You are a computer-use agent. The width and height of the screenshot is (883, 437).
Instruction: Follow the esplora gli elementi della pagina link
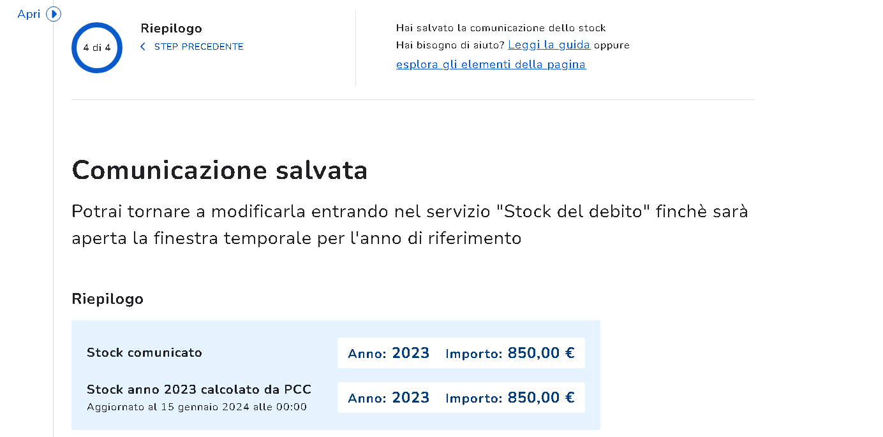pyautogui.click(x=491, y=64)
